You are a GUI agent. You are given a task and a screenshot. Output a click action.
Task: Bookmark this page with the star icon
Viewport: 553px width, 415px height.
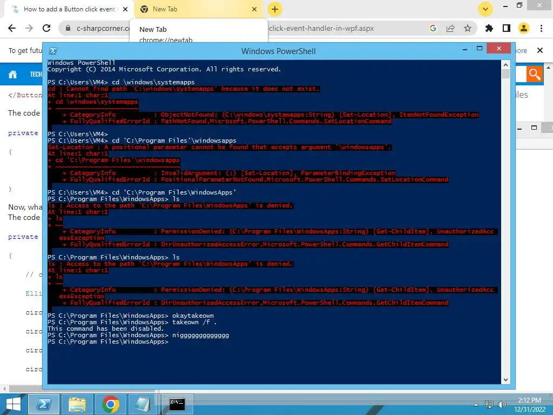[x=468, y=28]
